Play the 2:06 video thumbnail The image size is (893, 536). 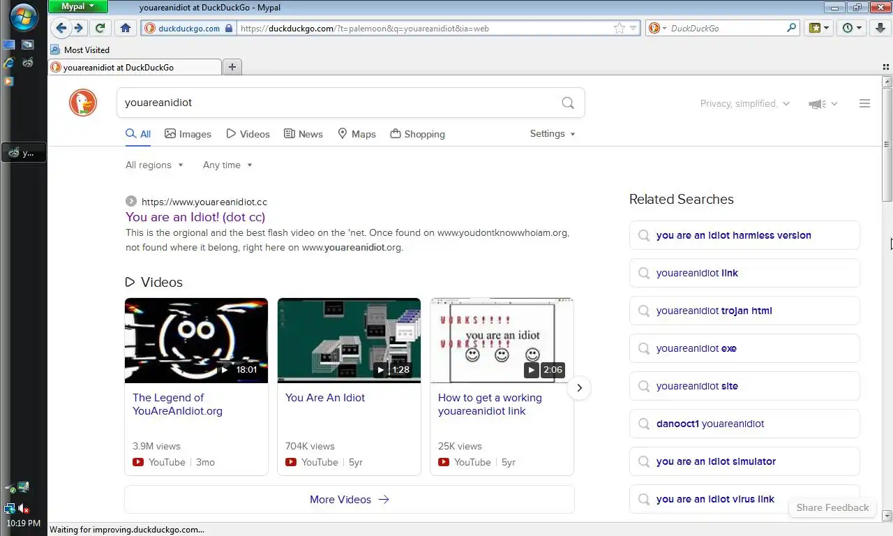(502, 341)
